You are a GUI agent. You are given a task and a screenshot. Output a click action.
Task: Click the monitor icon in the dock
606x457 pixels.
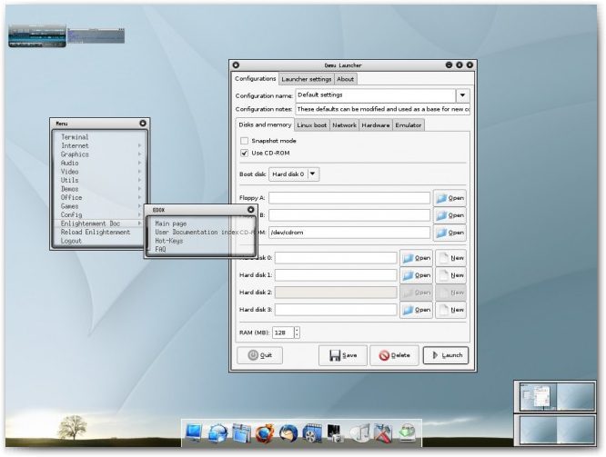click(x=195, y=433)
